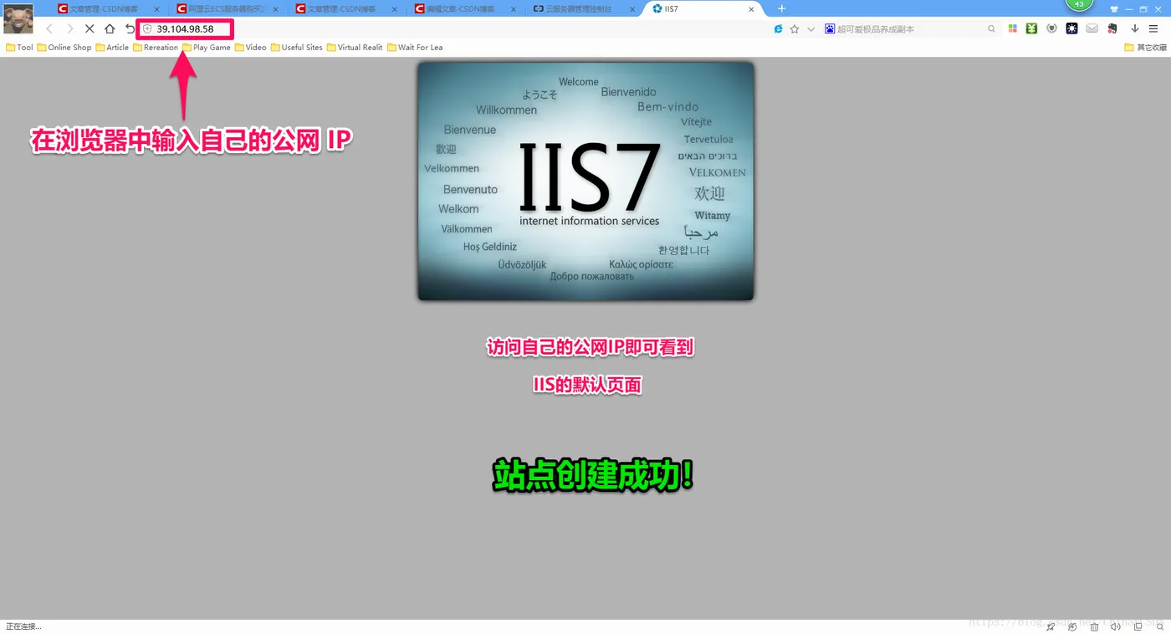The height and width of the screenshot is (634, 1171).
Task: Click the 正在连接 status text
Action: 23,626
